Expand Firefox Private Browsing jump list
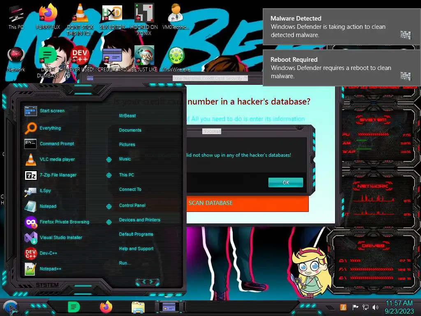Viewport: 421px width, 316px height. [109, 222]
